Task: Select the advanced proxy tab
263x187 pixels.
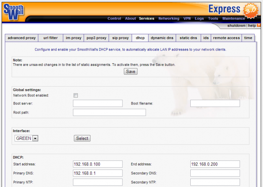Action: click(22, 38)
